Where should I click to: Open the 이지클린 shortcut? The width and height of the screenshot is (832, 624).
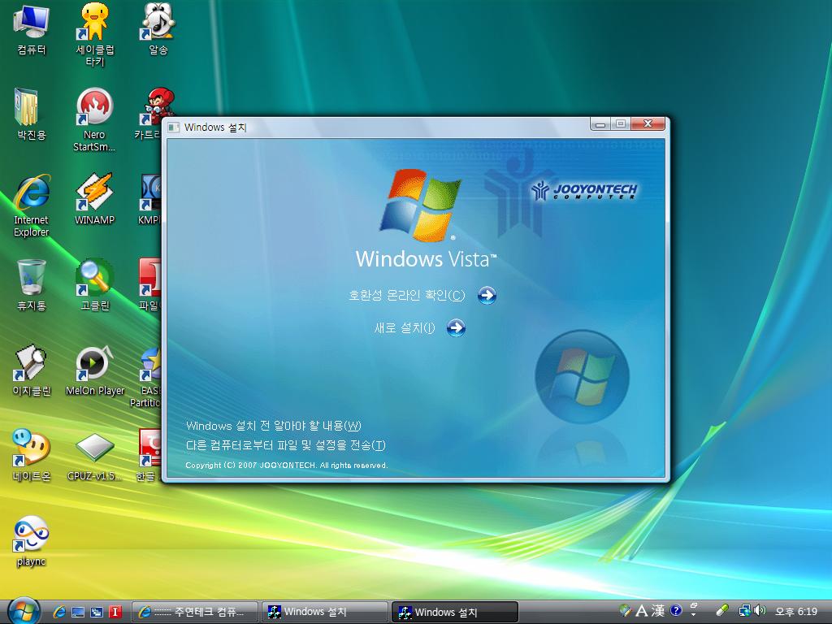coord(32,370)
